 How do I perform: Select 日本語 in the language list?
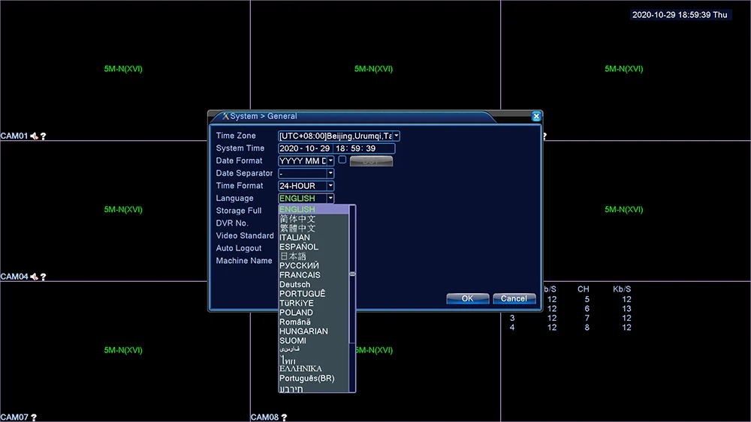click(314, 256)
